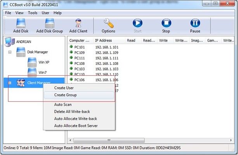The height and width of the screenshot is (155, 238).
Task: Open the View menu
Action: click(19, 13)
